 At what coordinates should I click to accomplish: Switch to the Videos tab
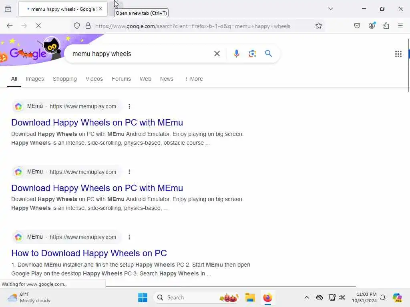click(x=94, y=79)
